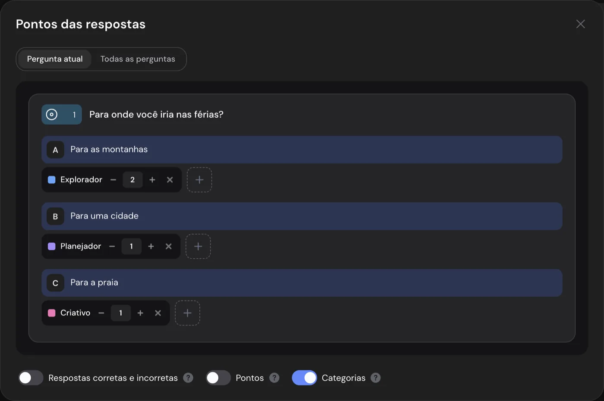This screenshot has width=604, height=401.
Task: Increase Planejador points with plus icon
Action: point(151,246)
